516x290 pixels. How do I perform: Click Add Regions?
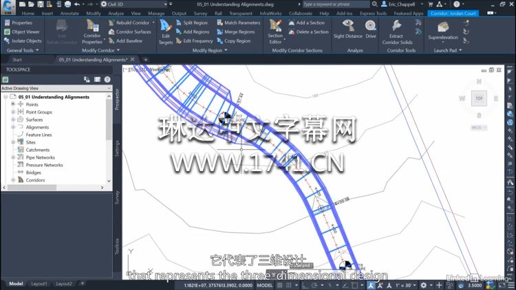(193, 32)
